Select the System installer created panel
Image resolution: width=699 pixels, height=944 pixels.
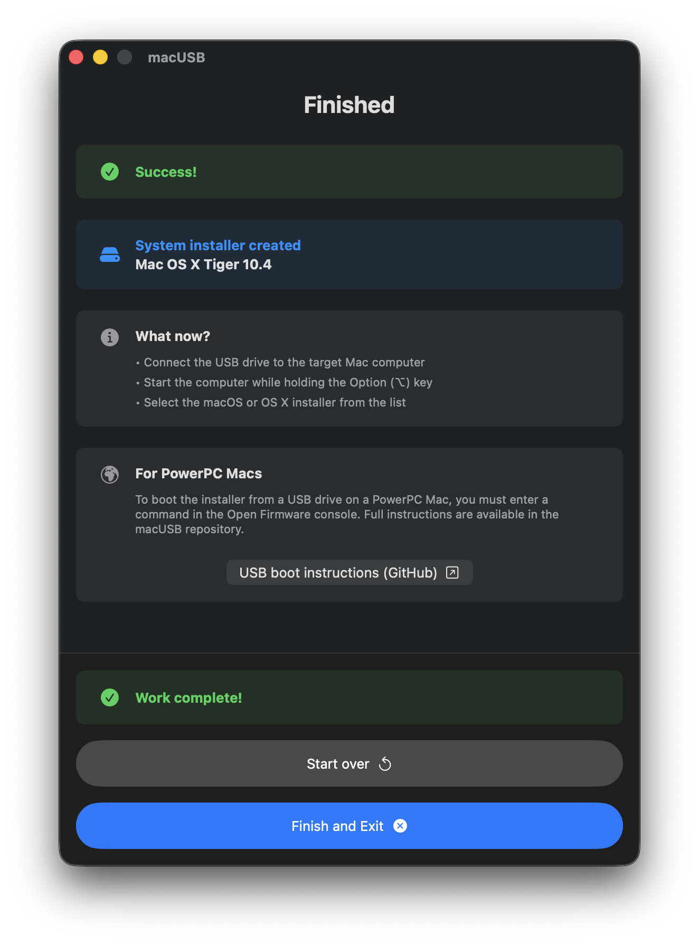pyautogui.click(x=349, y=254)
